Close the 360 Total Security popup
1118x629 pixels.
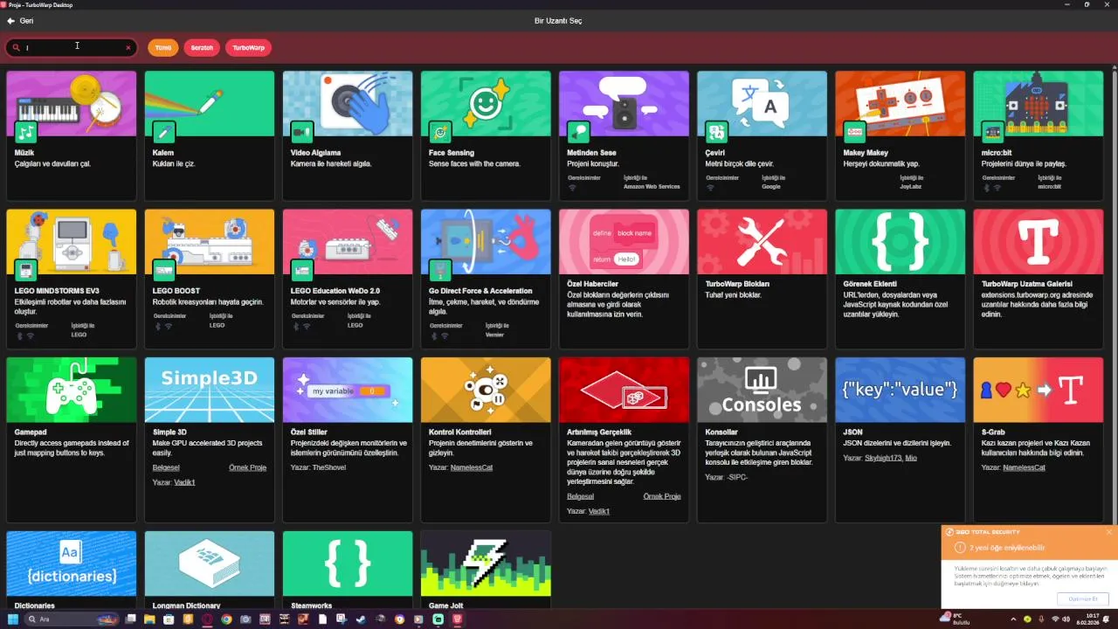click(1109, 531)
